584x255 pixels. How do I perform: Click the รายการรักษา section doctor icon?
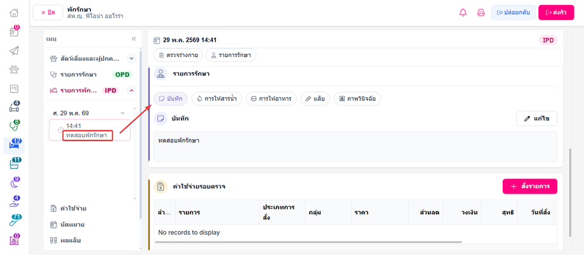pos(161,74)
